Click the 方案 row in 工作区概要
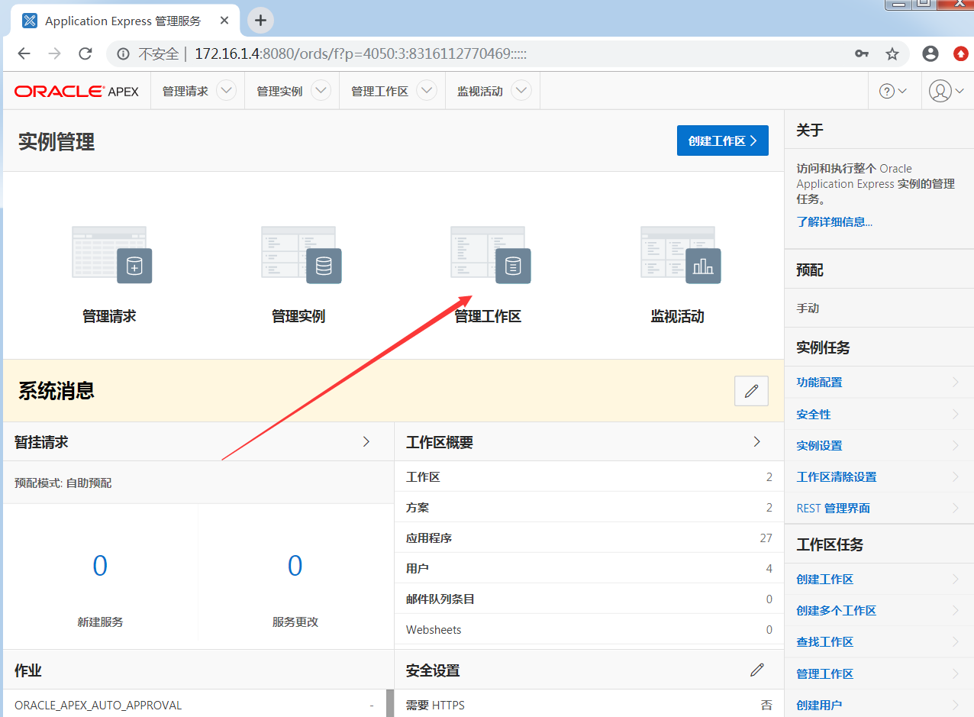This screenshot has height=717, width=974. pos(589,507)
